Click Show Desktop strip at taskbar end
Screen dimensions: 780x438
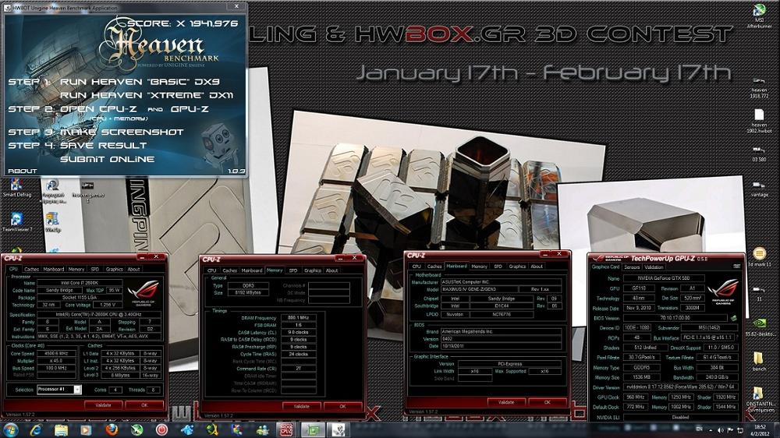point(777,430)
